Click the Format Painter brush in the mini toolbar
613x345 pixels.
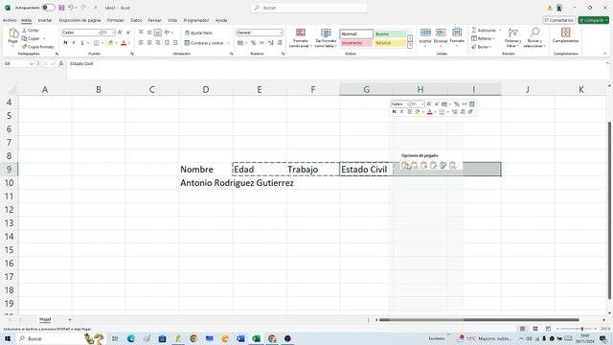(x=470, y=112)
